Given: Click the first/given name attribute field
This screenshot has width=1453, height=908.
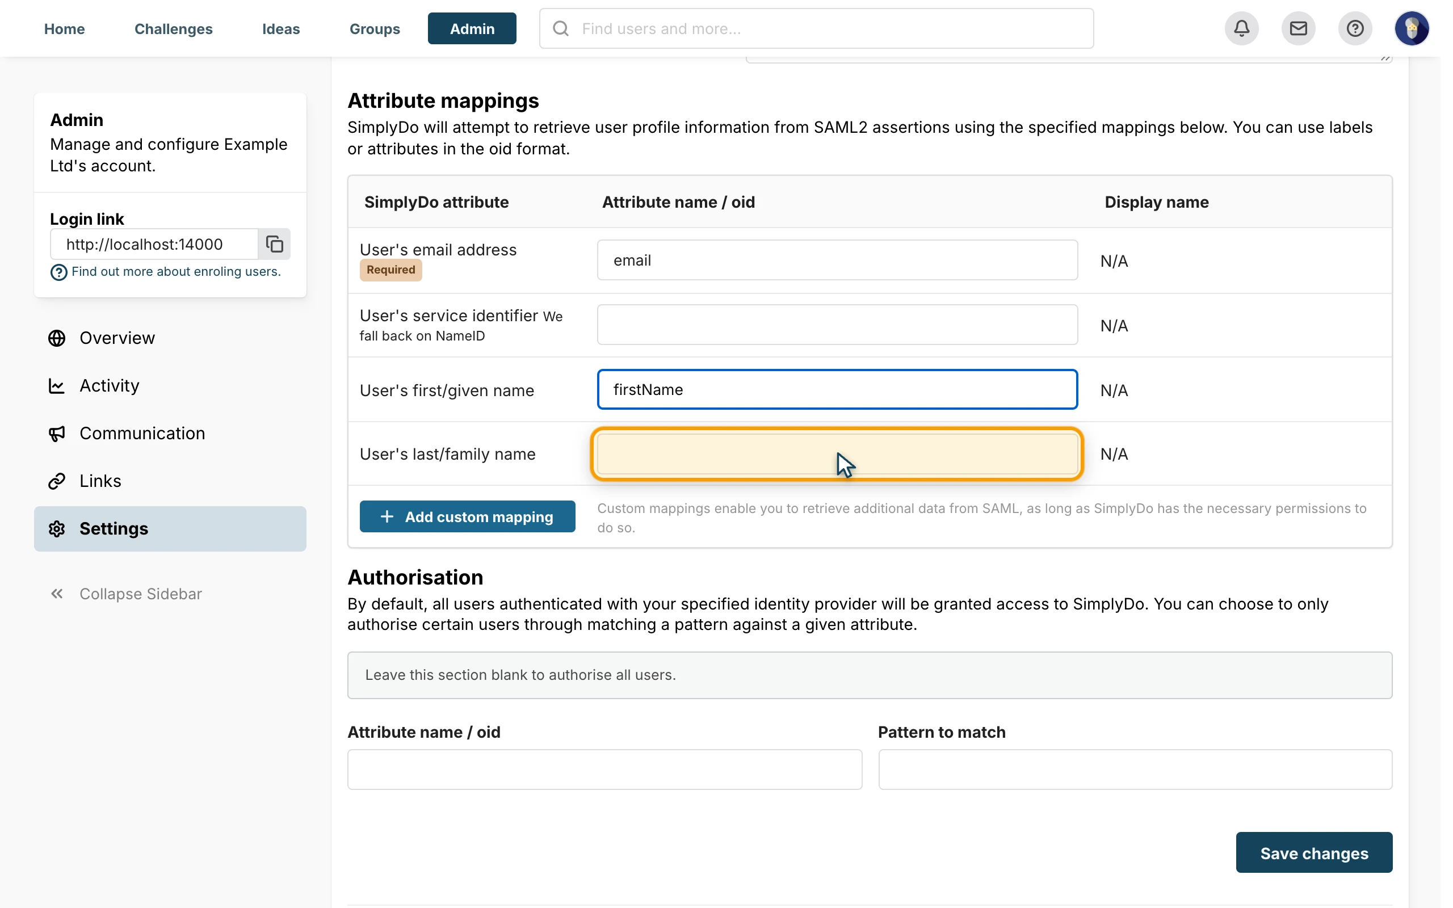Looking at the screenshot, I should (x=837, y=389).
